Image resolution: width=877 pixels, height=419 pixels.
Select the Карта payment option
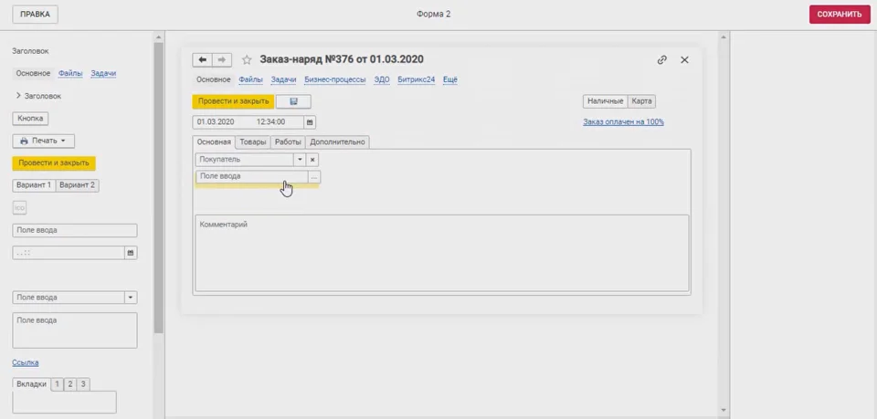tap(641, 101)
